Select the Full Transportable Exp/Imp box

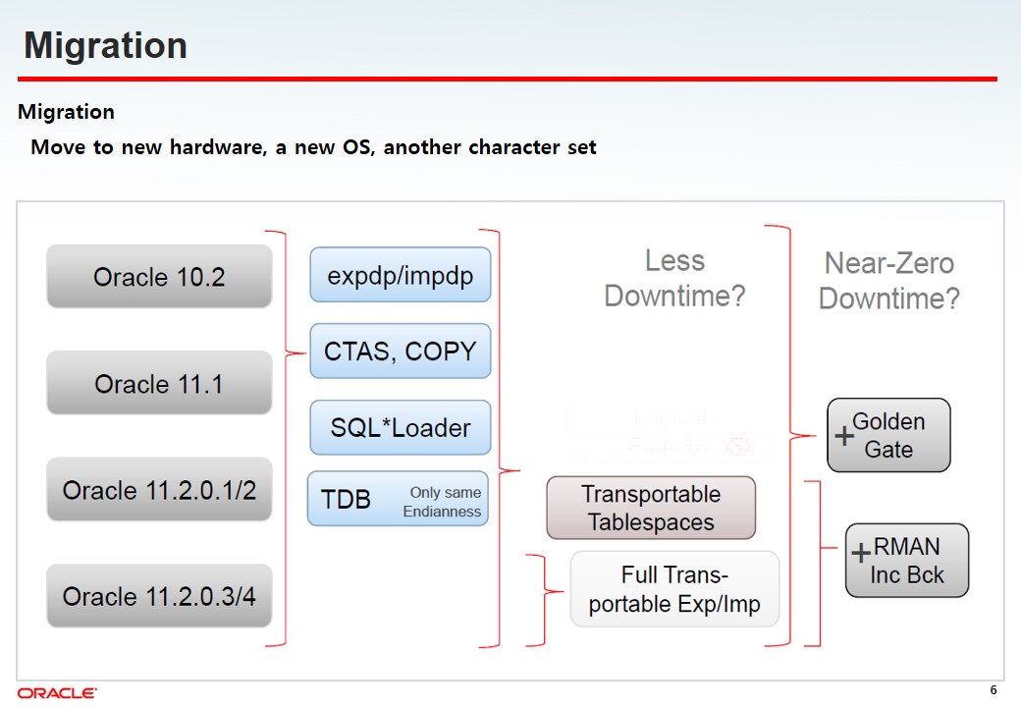click(674, 589)
